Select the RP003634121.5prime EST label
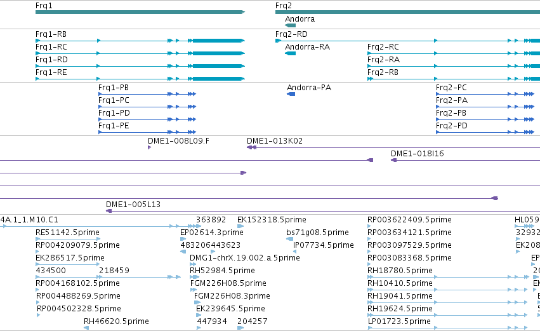 click(409, 233)
